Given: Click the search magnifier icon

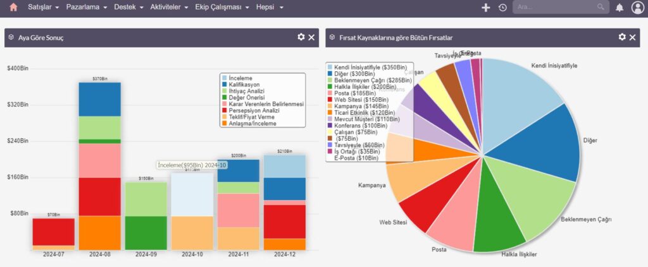Looking at the screenshot, I should [x=601, y=7].
